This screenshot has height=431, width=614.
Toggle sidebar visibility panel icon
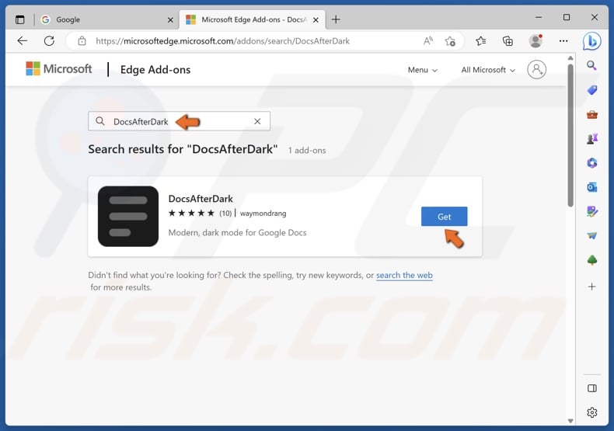tap(591, 388)
